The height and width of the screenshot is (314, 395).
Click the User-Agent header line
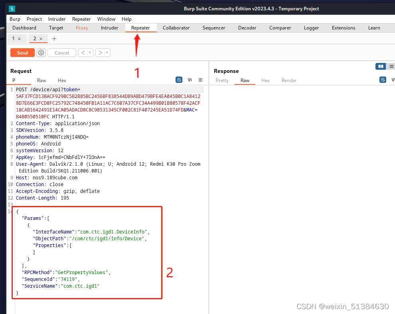[x=108, y=167]
